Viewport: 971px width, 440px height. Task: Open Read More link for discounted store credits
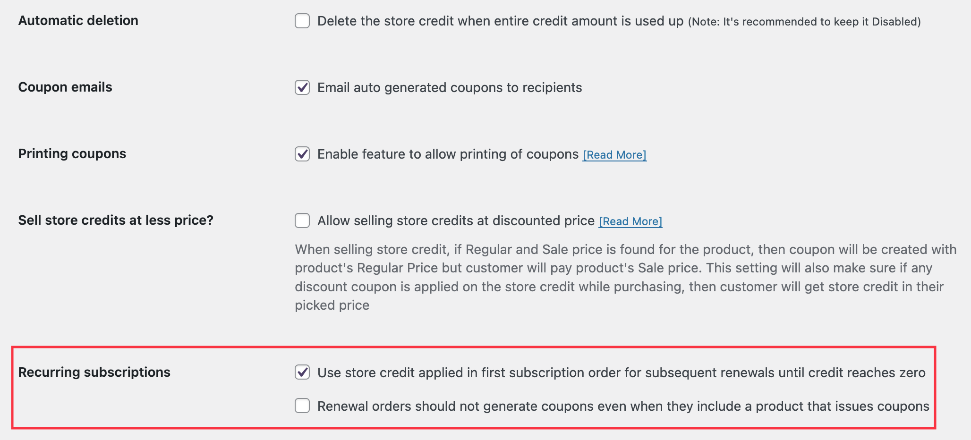pos(630,221)
